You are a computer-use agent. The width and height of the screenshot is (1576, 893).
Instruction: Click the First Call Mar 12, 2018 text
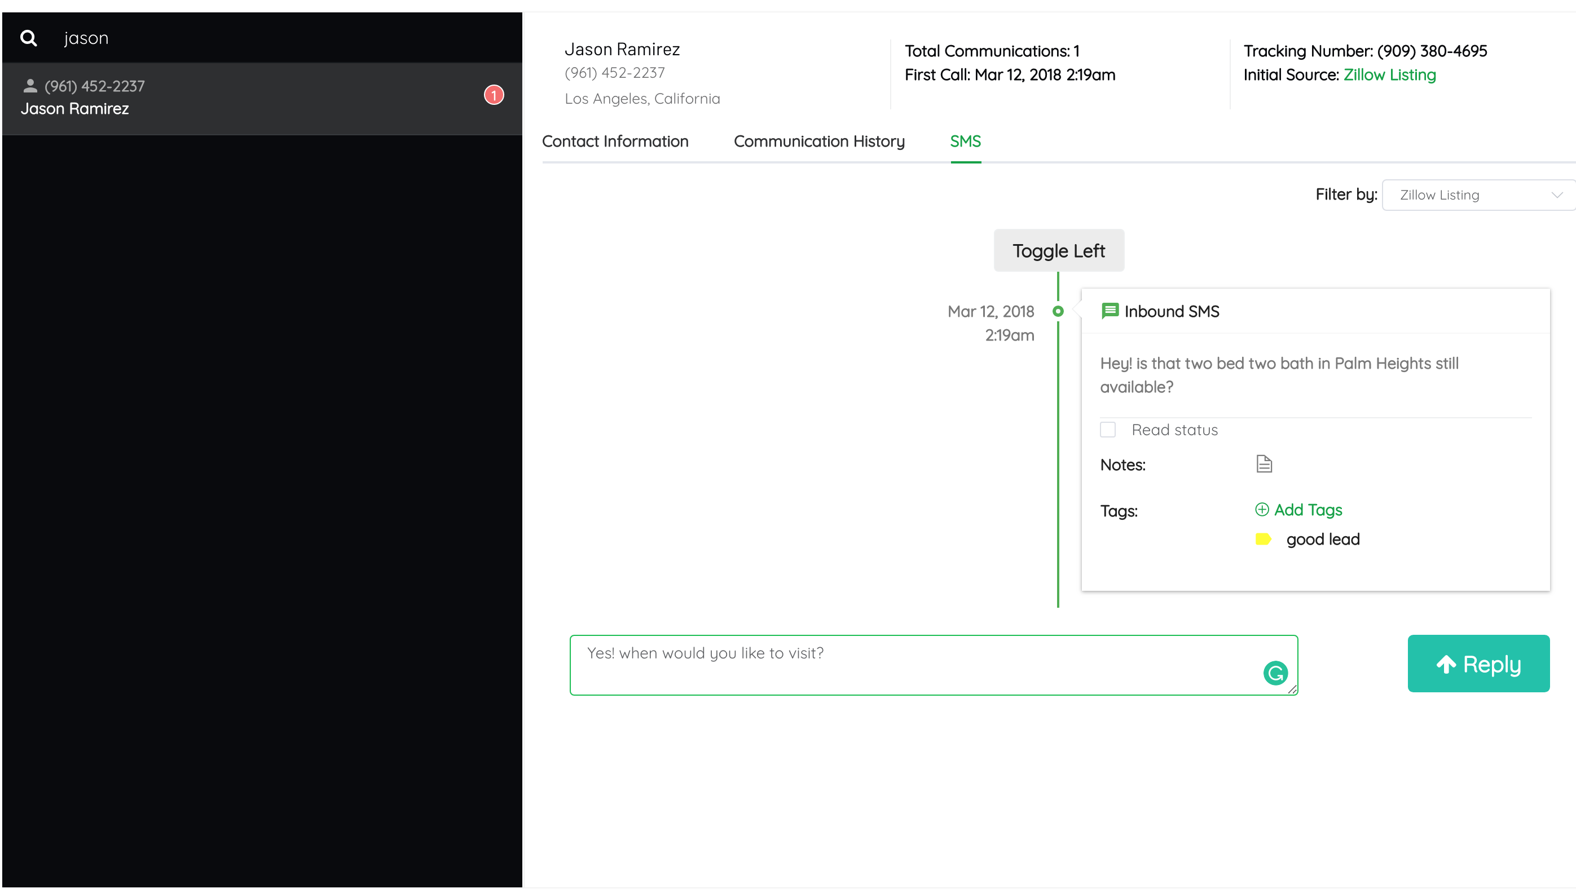click(x=1010, y=75)
